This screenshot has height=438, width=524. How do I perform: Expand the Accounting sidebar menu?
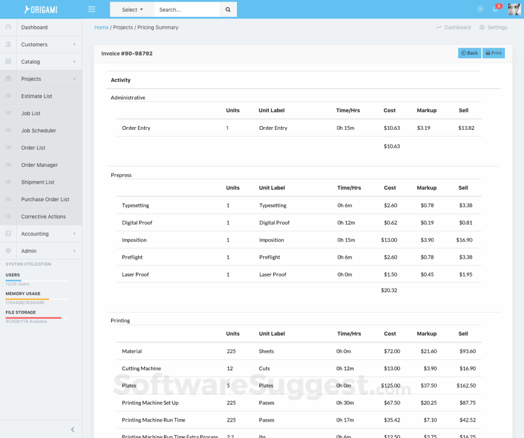tap(41, 234)
